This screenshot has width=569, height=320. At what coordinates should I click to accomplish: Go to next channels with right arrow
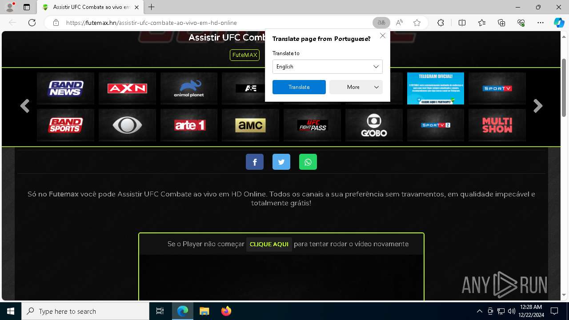tap(538, 106)
